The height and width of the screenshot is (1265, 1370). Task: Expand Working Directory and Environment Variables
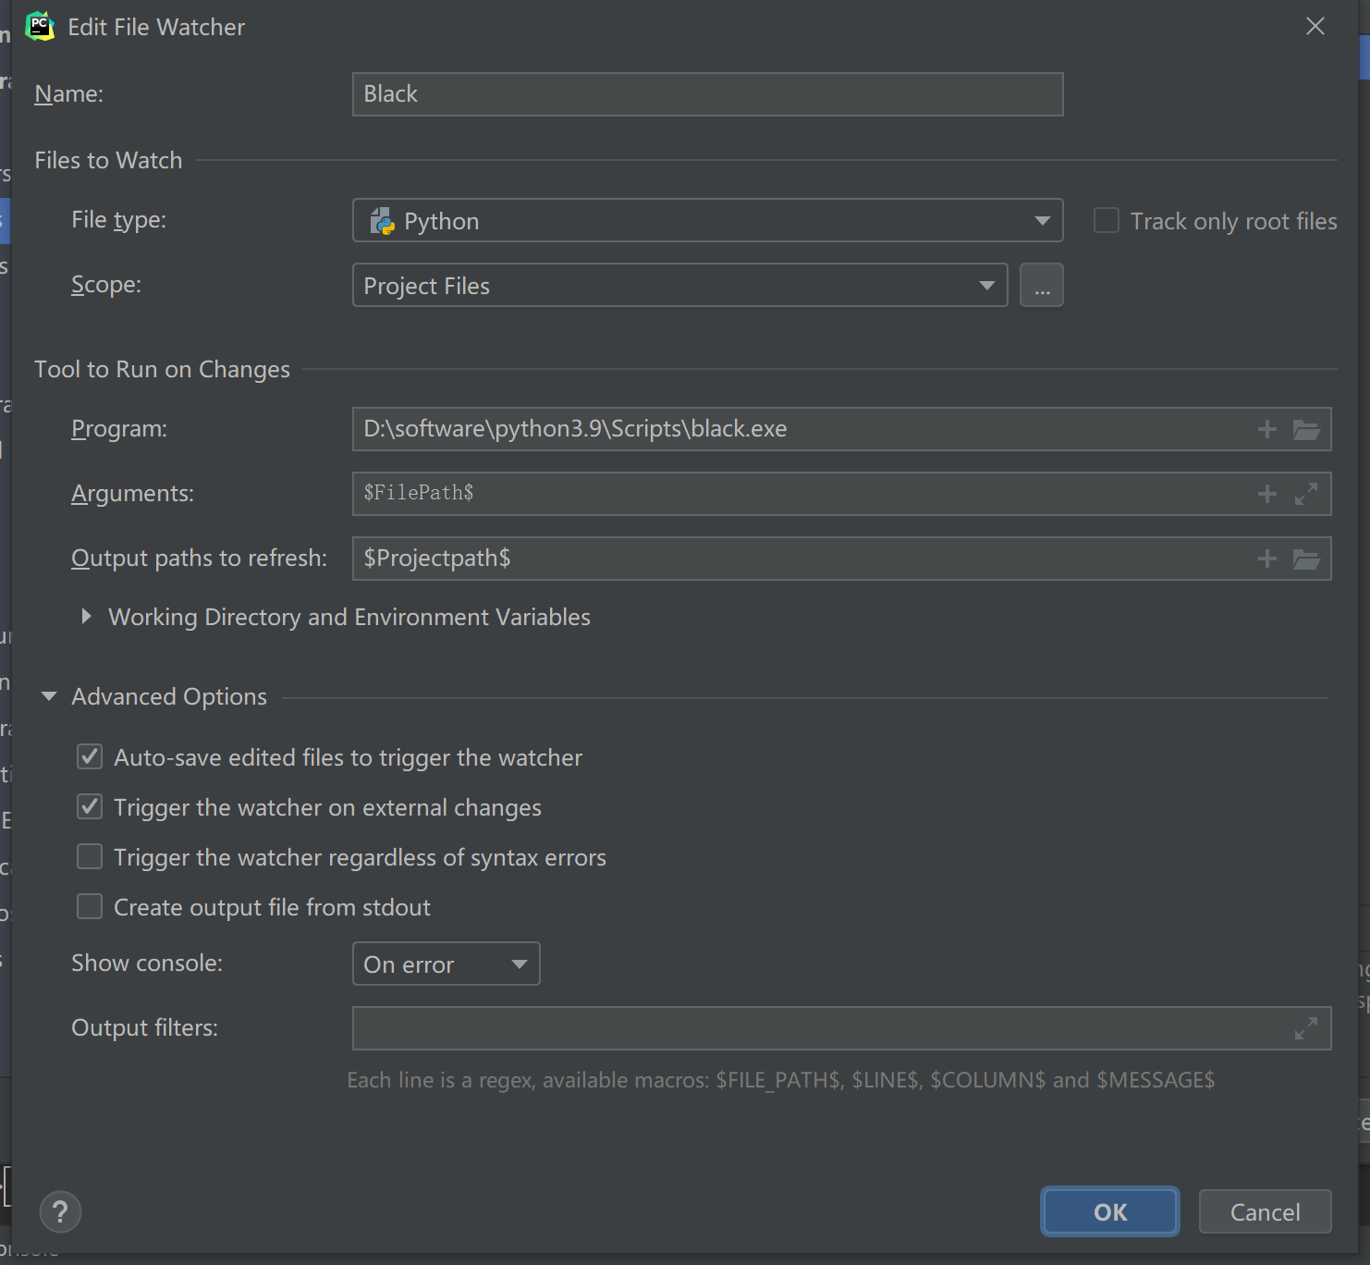[86, 617]
